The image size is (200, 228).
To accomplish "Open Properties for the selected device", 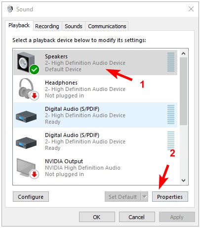I will tap(170, 196).
